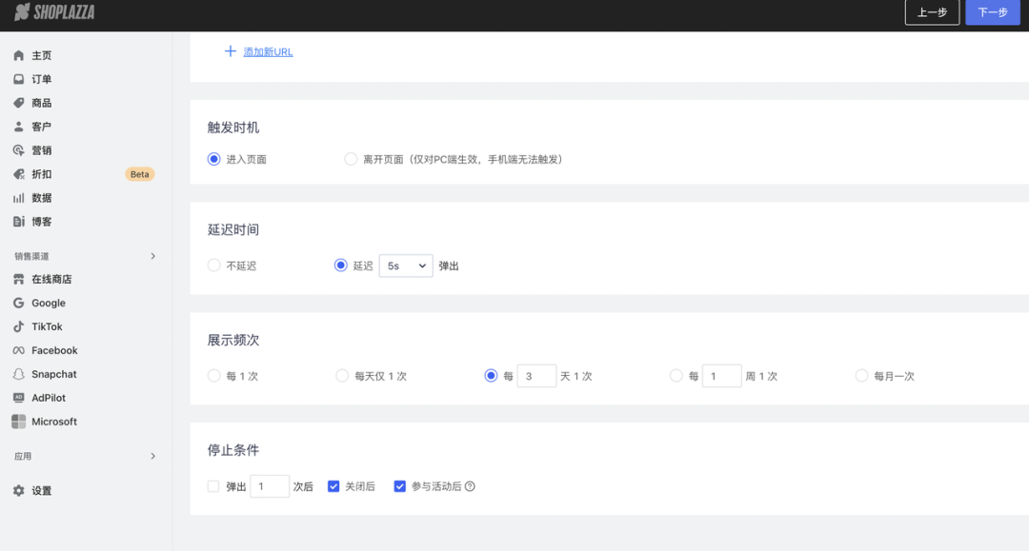The image size is (1029, 551).
Task: Click the help icon after 参与活动后
Action: pos(470,486)
